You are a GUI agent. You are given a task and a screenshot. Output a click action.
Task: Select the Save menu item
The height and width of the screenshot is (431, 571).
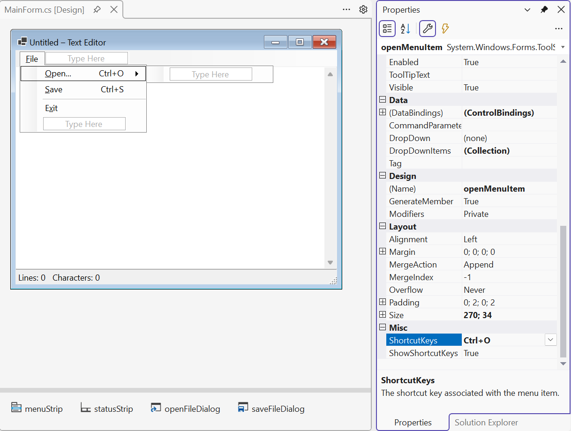[x=83, y=89]
